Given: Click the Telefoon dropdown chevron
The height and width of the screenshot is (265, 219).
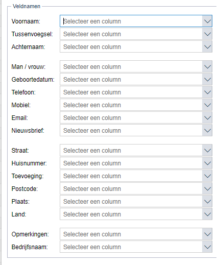Looking at the screenshot, I should (x=207, y=92).
